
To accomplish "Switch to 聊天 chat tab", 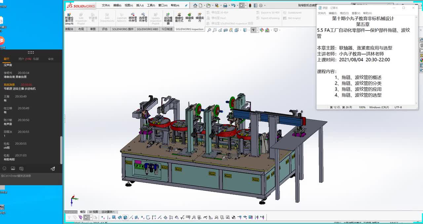I will (7, 59).
